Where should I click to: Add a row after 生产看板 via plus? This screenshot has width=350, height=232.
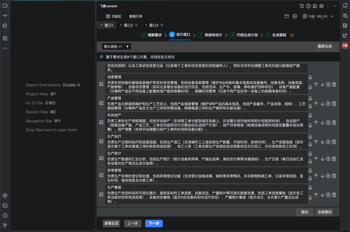click(328, 195)
